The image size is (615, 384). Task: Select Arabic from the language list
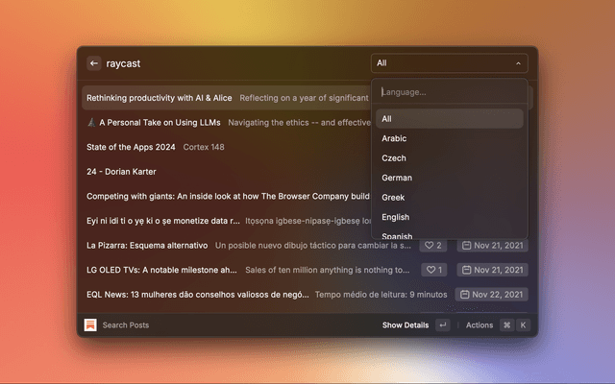click(x=394, y=138)
